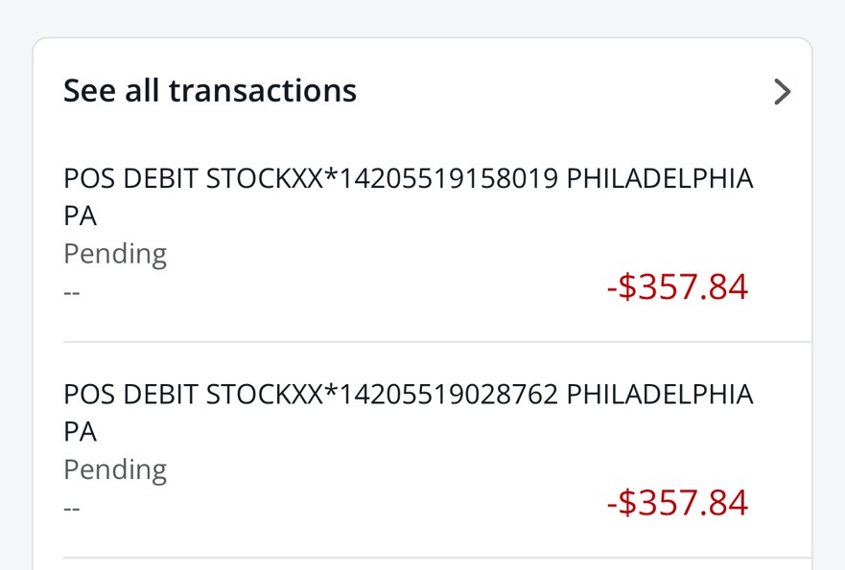Click the first transaction's -$357.84 amount
This screenshot has width=845, height=570.
[x=677, y=286]
